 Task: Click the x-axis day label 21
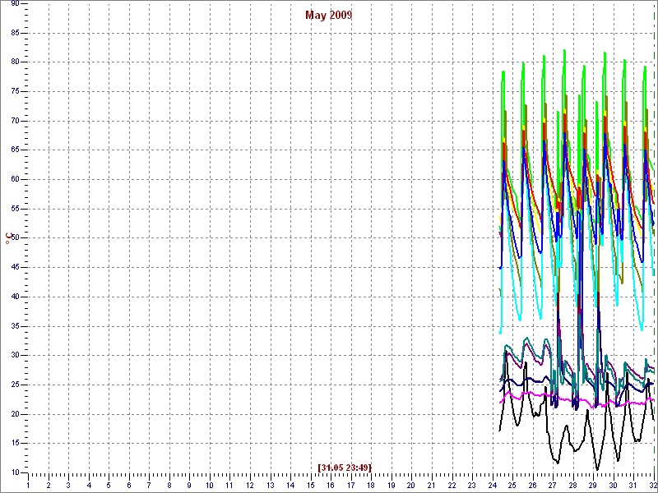point(431,486)
